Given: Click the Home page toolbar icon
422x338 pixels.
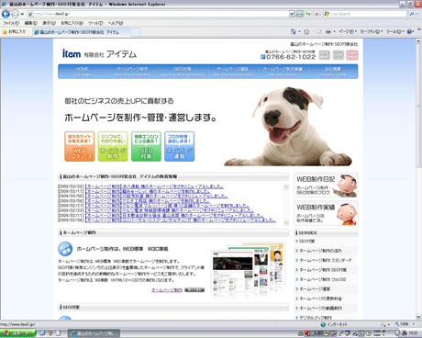Looking at the screenshot, I should pos(294,31).
